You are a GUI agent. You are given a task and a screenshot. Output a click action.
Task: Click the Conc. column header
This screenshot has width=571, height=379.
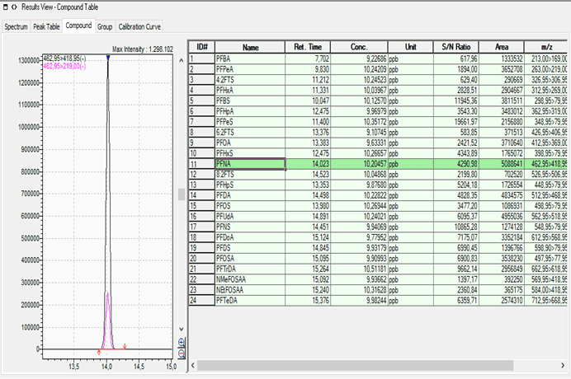click(359, 47)
